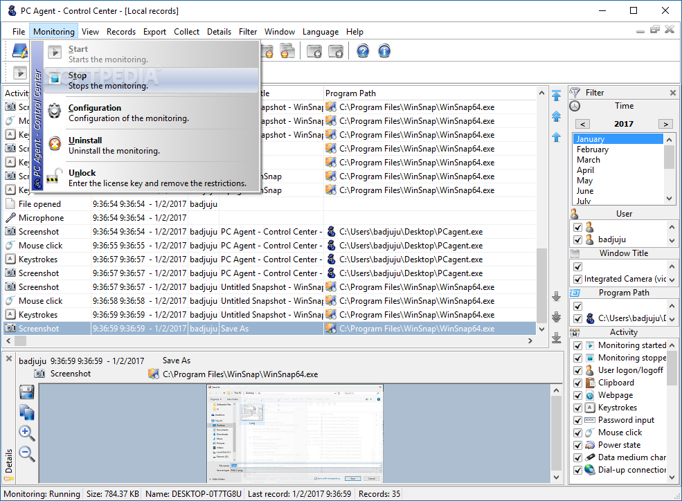Image resolution: width=682 pixels, height=501 pixels.
Task: Uncheck Mouse click activity filter
Action: pyautogui.click(x=577, y=432)
